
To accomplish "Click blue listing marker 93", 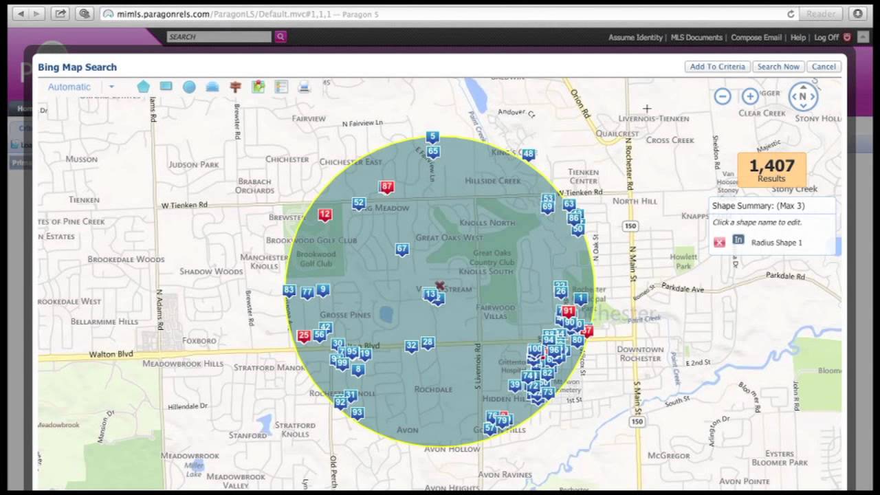I will click(357, 412).
